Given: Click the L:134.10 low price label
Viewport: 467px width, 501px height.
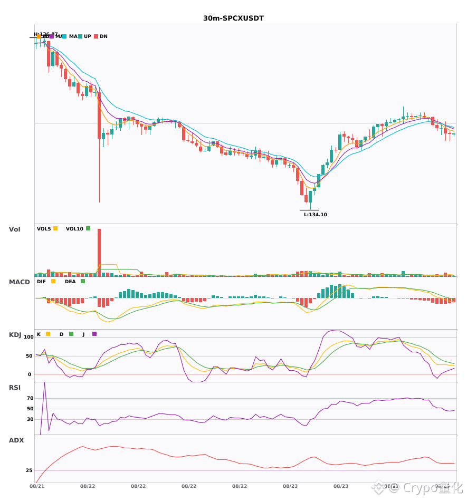Looking at the screenshot, I should coord(315,215).
